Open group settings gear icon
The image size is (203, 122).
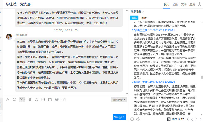[199, 4]
